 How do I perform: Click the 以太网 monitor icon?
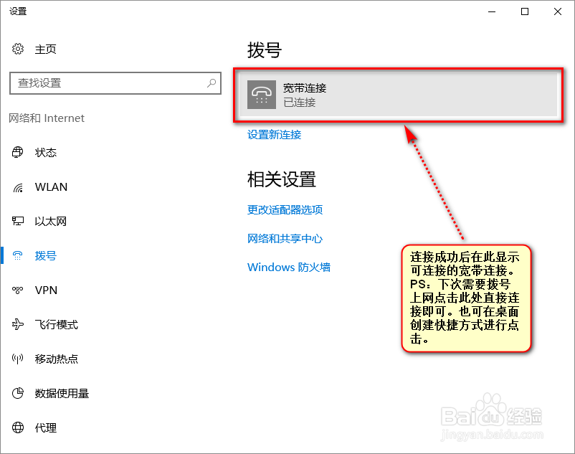click(18, 221)
